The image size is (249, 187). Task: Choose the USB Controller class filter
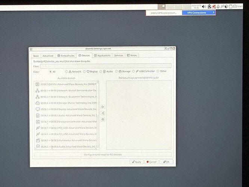coord(134,71)
